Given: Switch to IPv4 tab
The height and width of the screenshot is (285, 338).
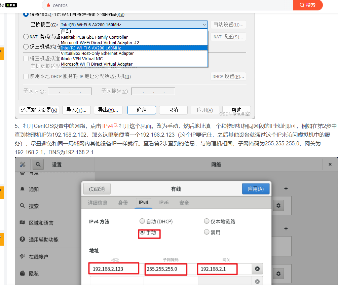Looking at the screenshot, I should tap(143, 203).
